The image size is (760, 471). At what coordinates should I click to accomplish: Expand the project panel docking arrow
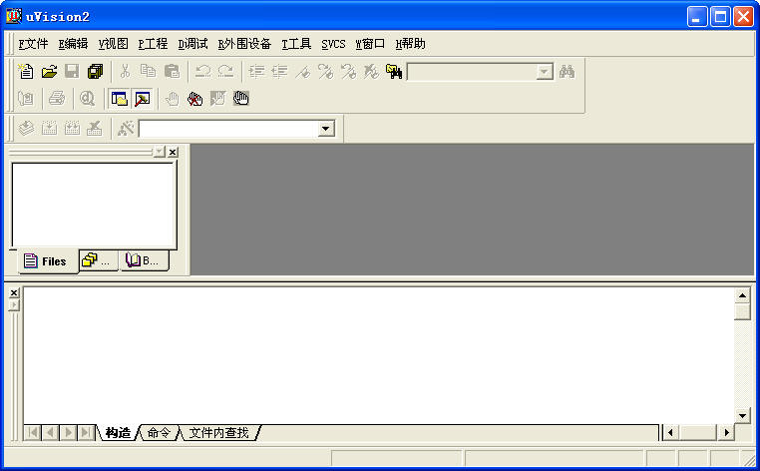[159, 152]
